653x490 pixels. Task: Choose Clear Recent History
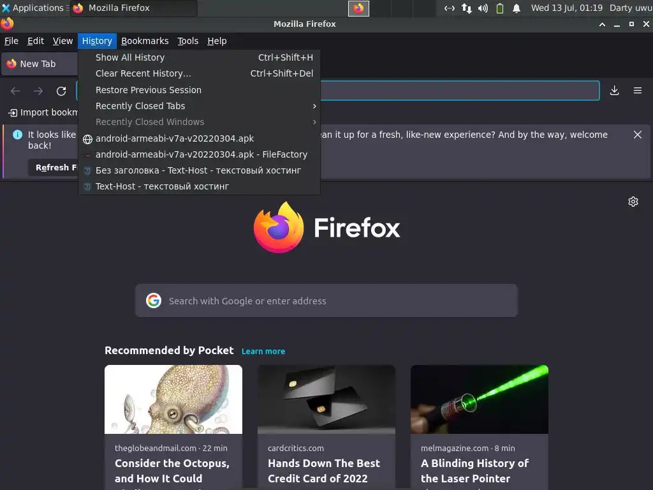point(199,73)
